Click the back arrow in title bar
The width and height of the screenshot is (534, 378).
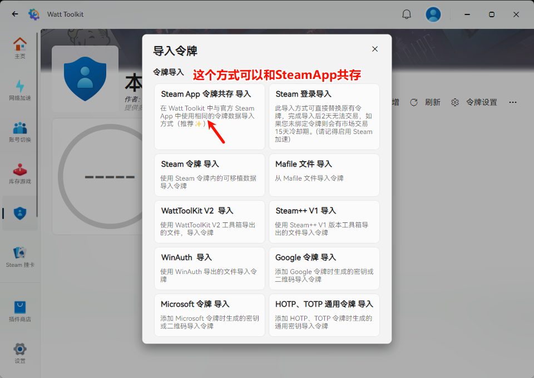tap(15, 14)
